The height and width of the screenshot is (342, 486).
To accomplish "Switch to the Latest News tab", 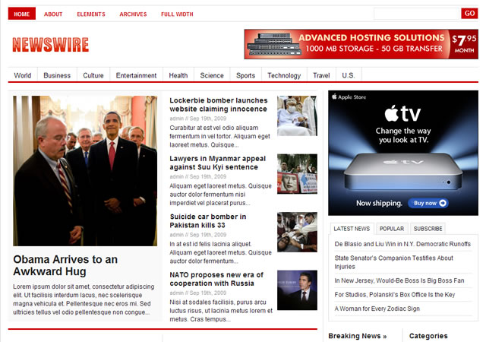I will (x=352, y=229).
